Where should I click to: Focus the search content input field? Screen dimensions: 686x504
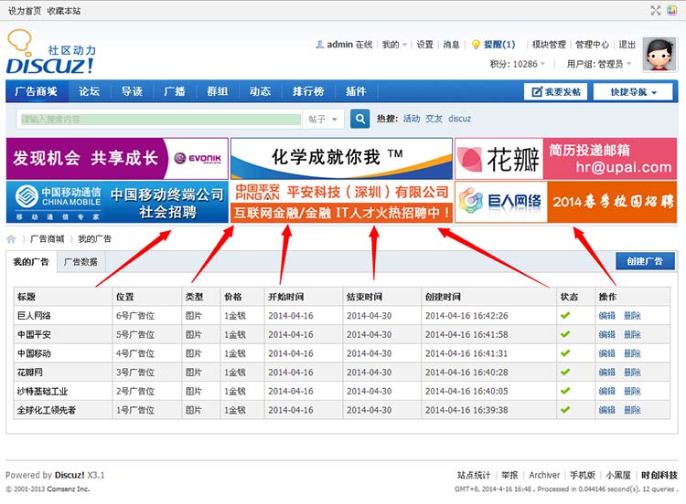pos(160,119)
